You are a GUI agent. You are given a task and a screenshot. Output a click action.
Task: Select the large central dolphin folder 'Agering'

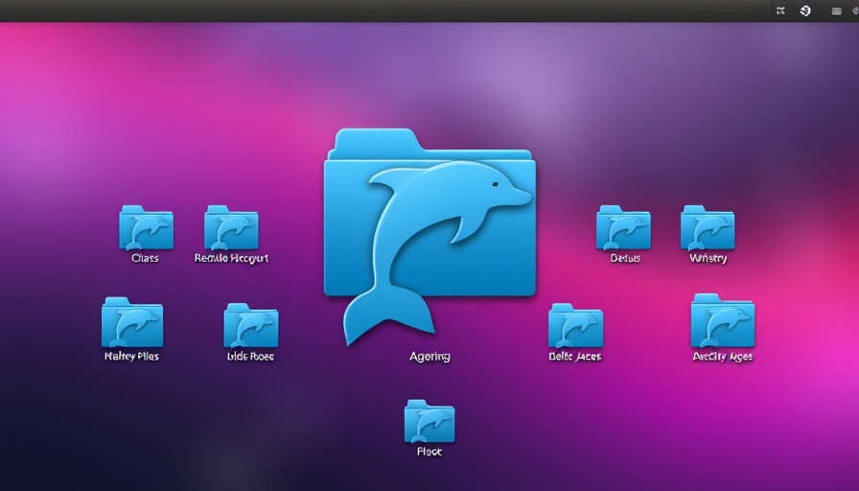tap(429, 237)
